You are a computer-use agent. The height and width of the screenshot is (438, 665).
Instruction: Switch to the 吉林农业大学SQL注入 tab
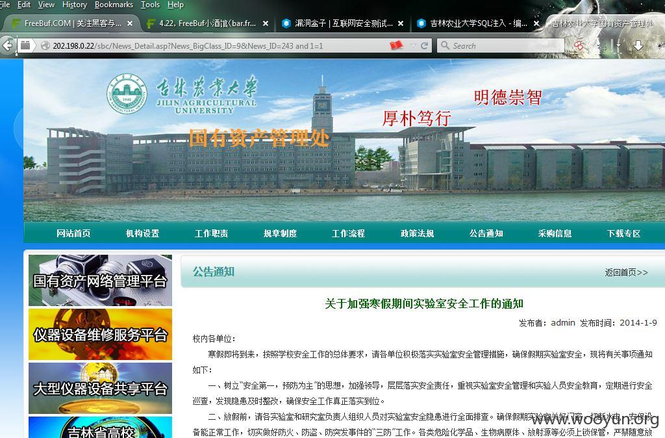[x=477, y=23]
